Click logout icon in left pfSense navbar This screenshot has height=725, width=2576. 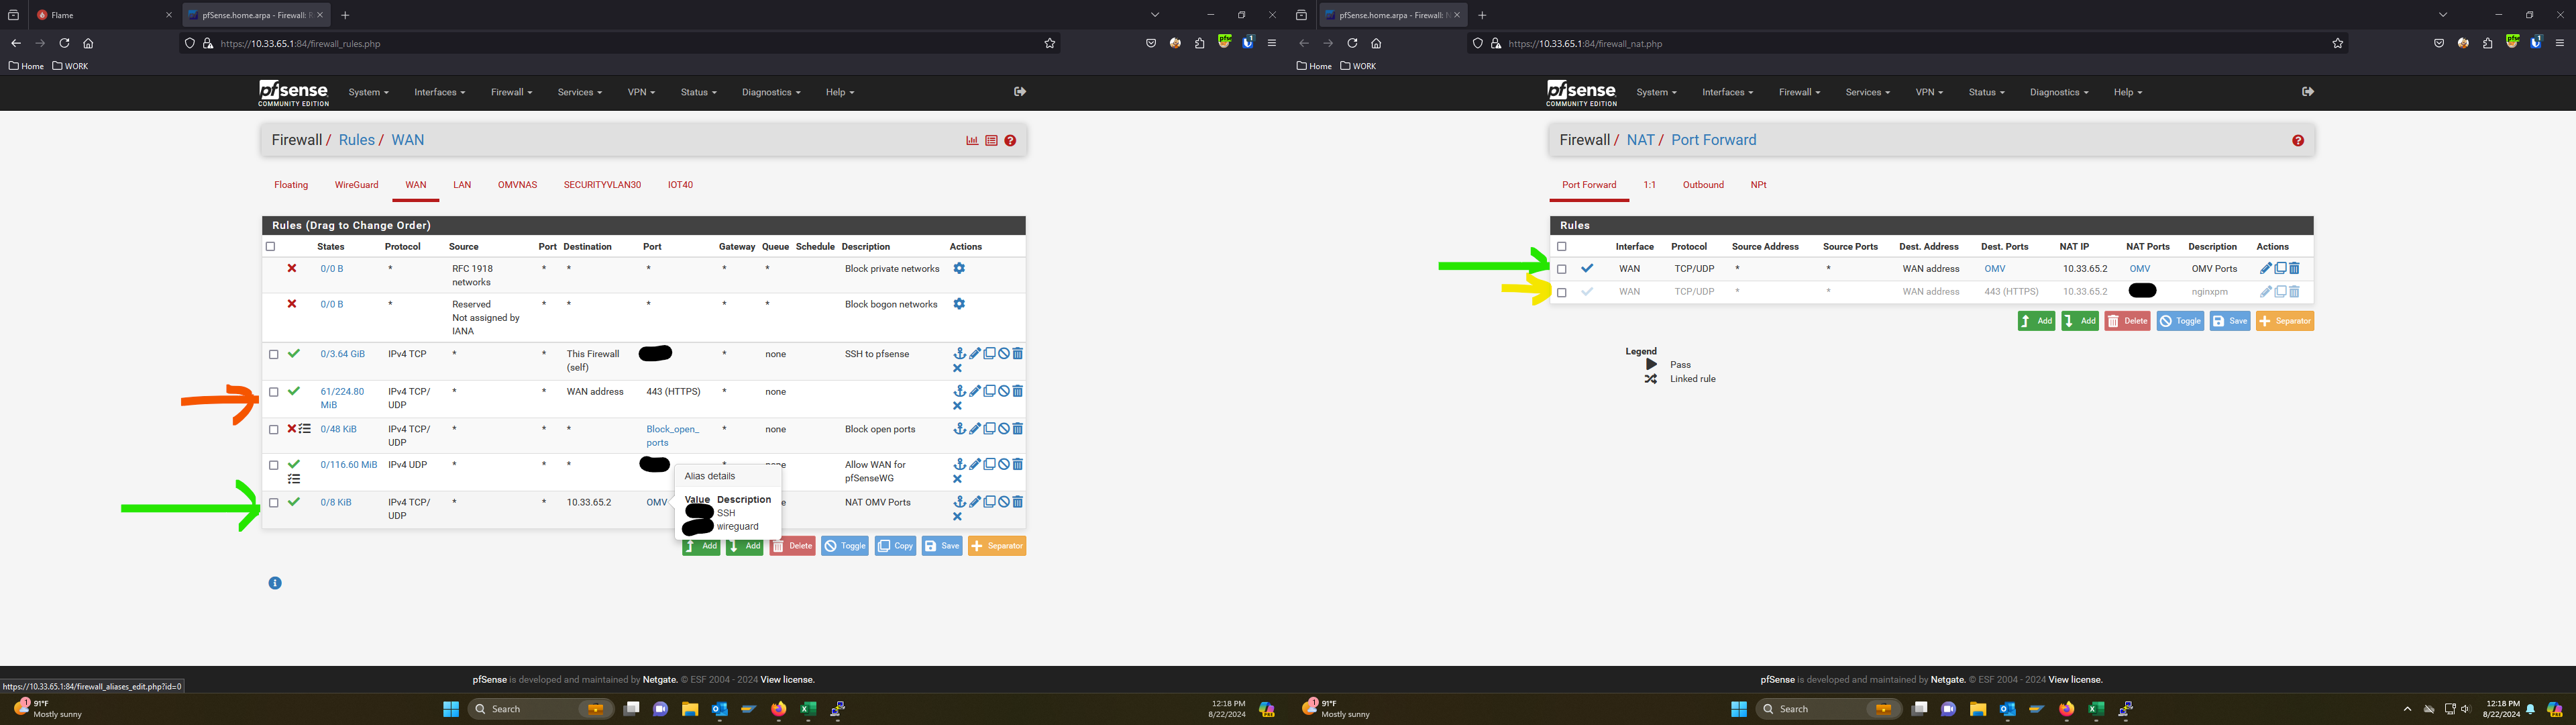pyautogui.click(x=1020, y=91)
